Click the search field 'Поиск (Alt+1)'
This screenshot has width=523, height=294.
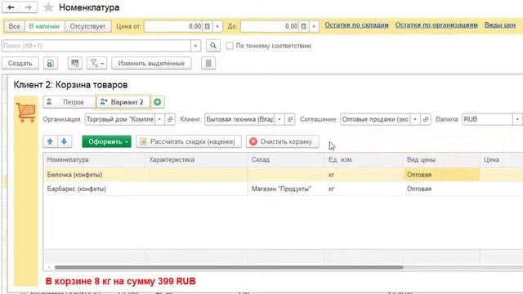click(96, 46)
